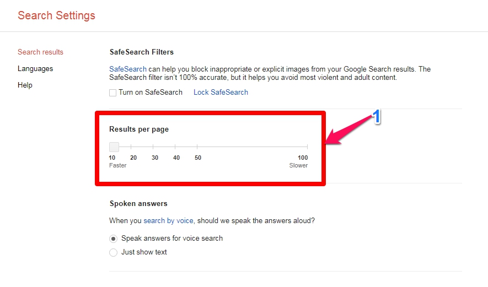Set results per page to 40
The image size is (488, 287).
click(175, 147)
